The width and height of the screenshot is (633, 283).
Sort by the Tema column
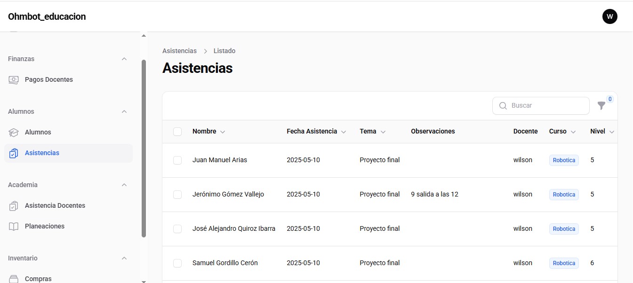(x=373, y=132)
